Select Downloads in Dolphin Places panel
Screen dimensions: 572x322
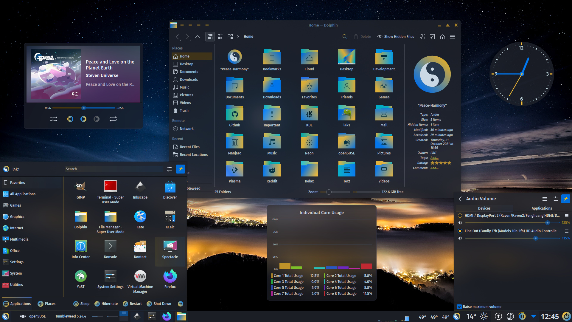click(x=192, y=80)
